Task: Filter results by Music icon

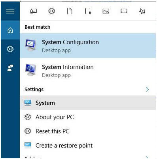Action: coord(142,11)
